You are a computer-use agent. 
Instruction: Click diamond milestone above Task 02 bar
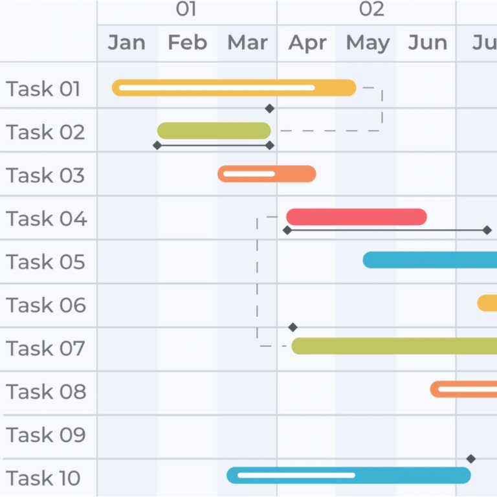pyautogui.click(x=270, y=109)
